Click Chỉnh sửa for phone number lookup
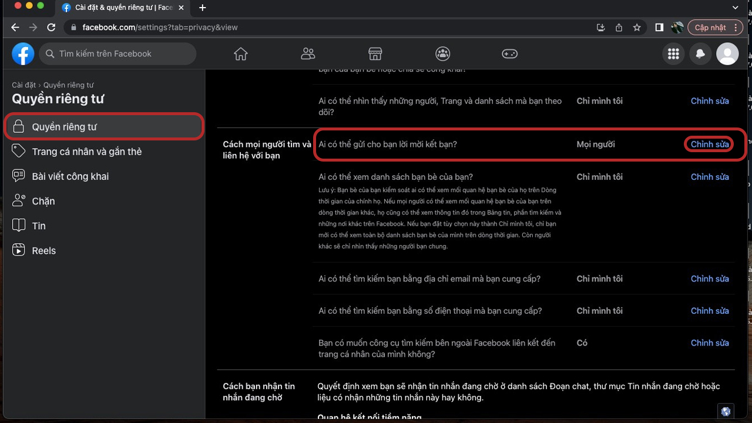Screen dimensions: 752x423 (710, 311)
